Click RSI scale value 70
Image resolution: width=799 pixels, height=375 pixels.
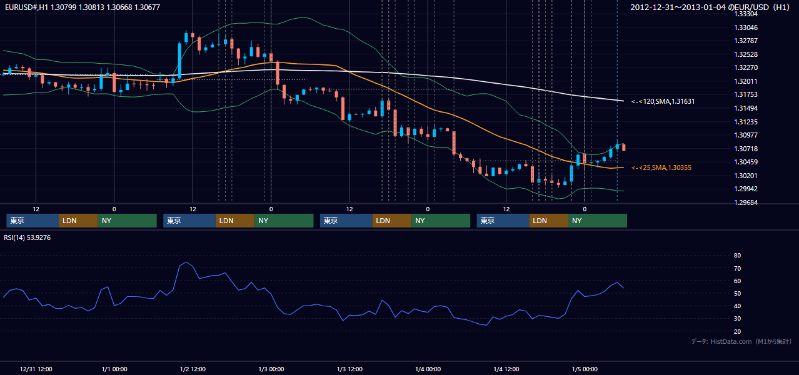(738, 268)
